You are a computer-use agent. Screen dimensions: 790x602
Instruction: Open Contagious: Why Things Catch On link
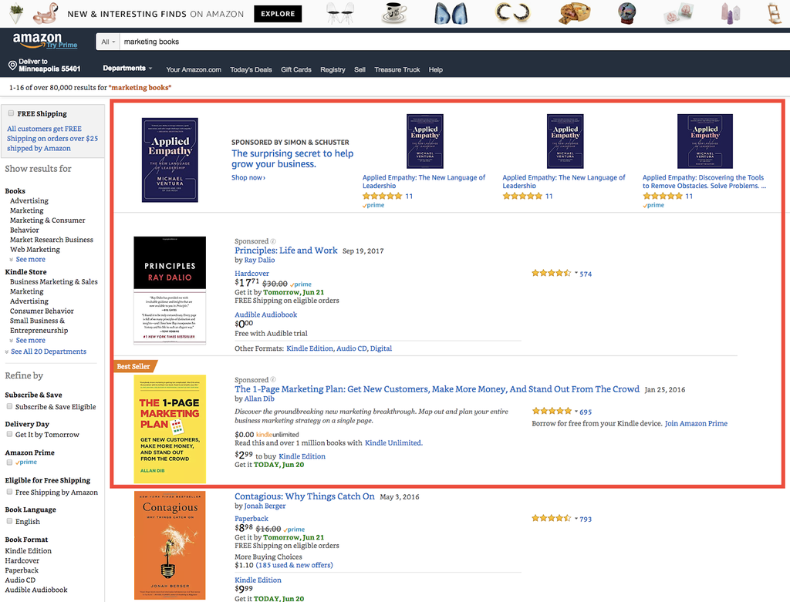point(304,496)
